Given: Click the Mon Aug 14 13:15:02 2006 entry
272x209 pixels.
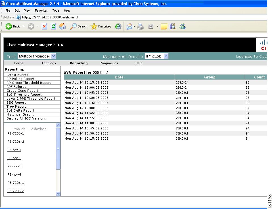Looking at the screenshot, I should [x=86, y=82].
